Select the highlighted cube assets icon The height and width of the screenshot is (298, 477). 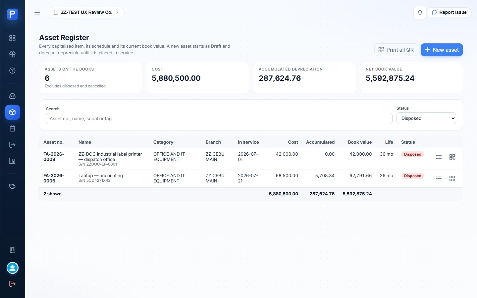[13, 112]
